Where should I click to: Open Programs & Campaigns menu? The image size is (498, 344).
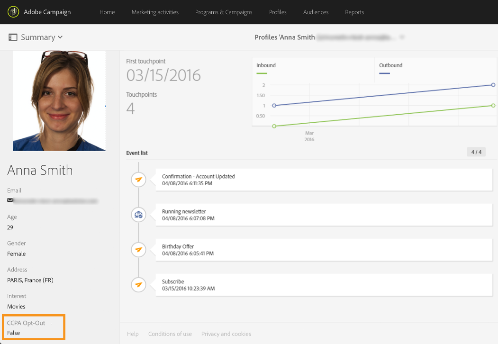(224, 12)
